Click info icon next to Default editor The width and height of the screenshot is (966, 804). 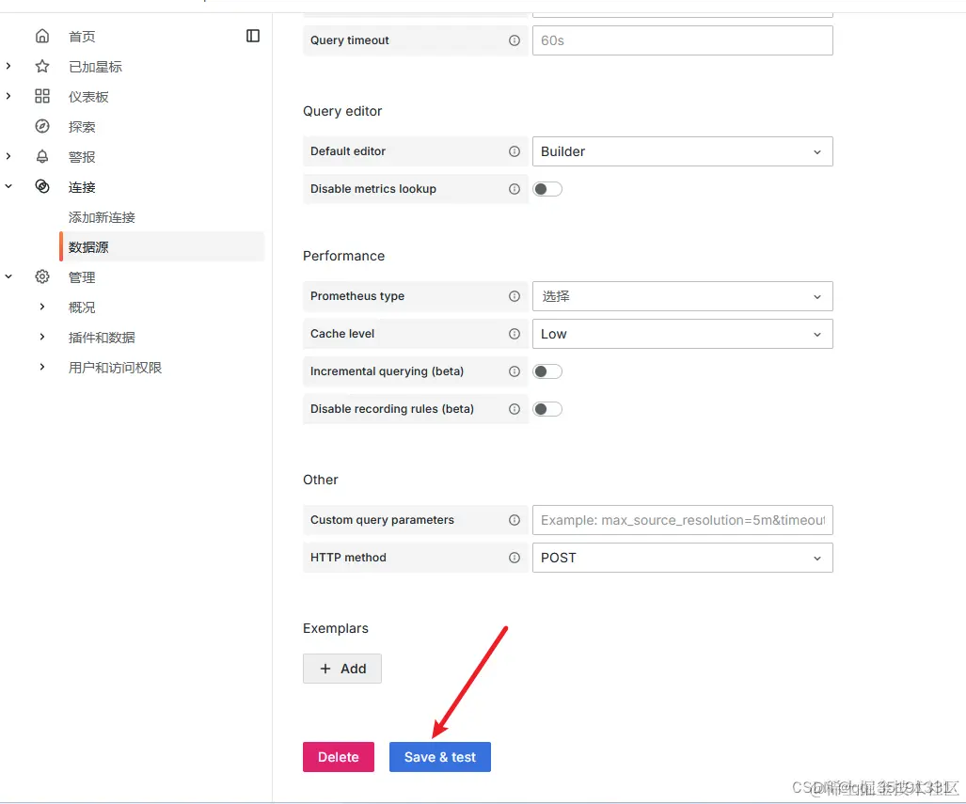point(515,151)
